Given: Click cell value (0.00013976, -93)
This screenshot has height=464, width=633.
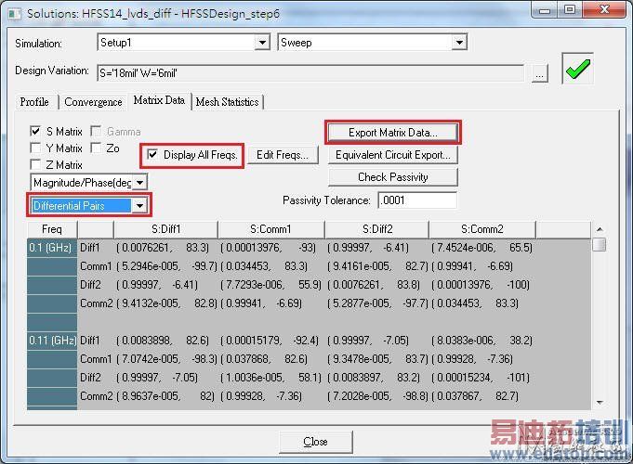Looking at the screenshot, I should point(268,248).
